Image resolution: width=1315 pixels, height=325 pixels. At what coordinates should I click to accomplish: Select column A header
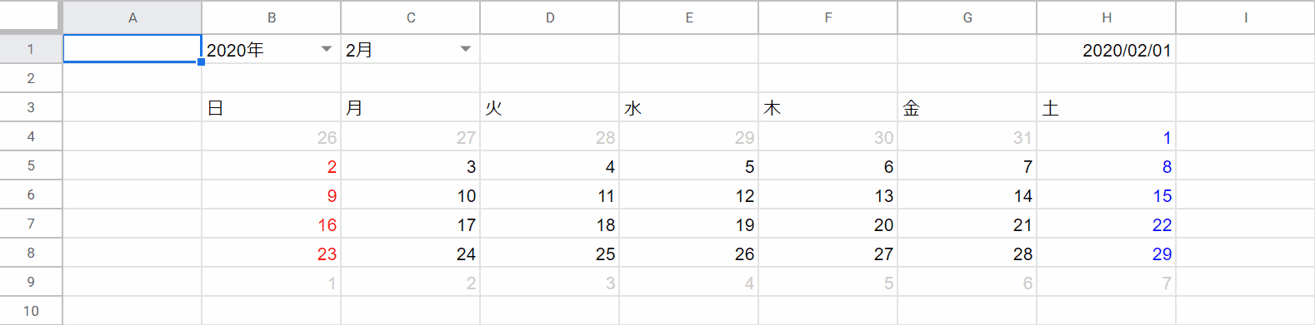(x=132, y=17)
